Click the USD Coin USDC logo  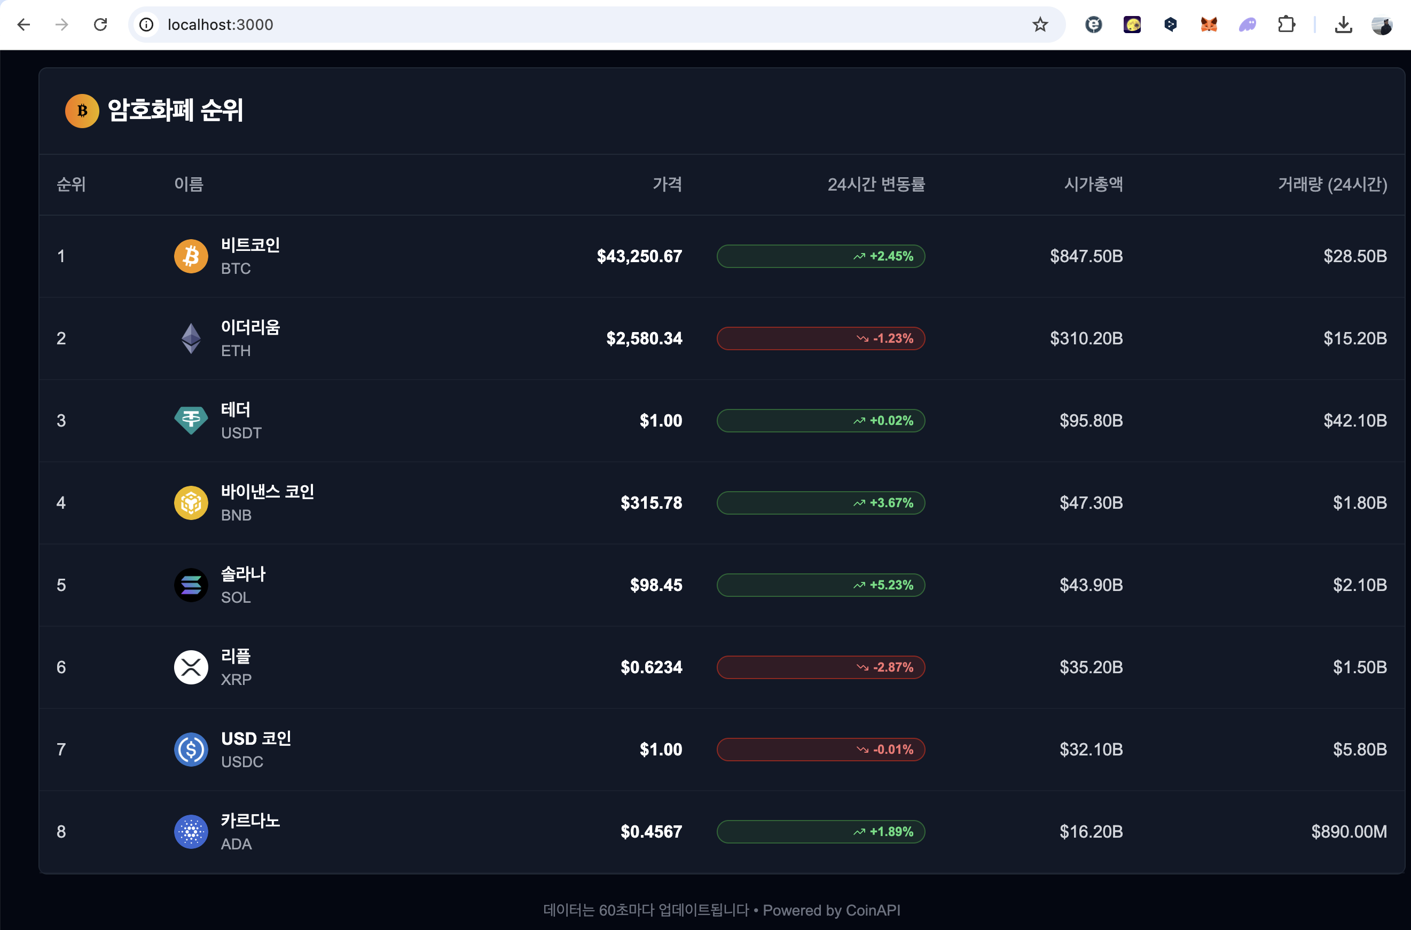point(191,749)
